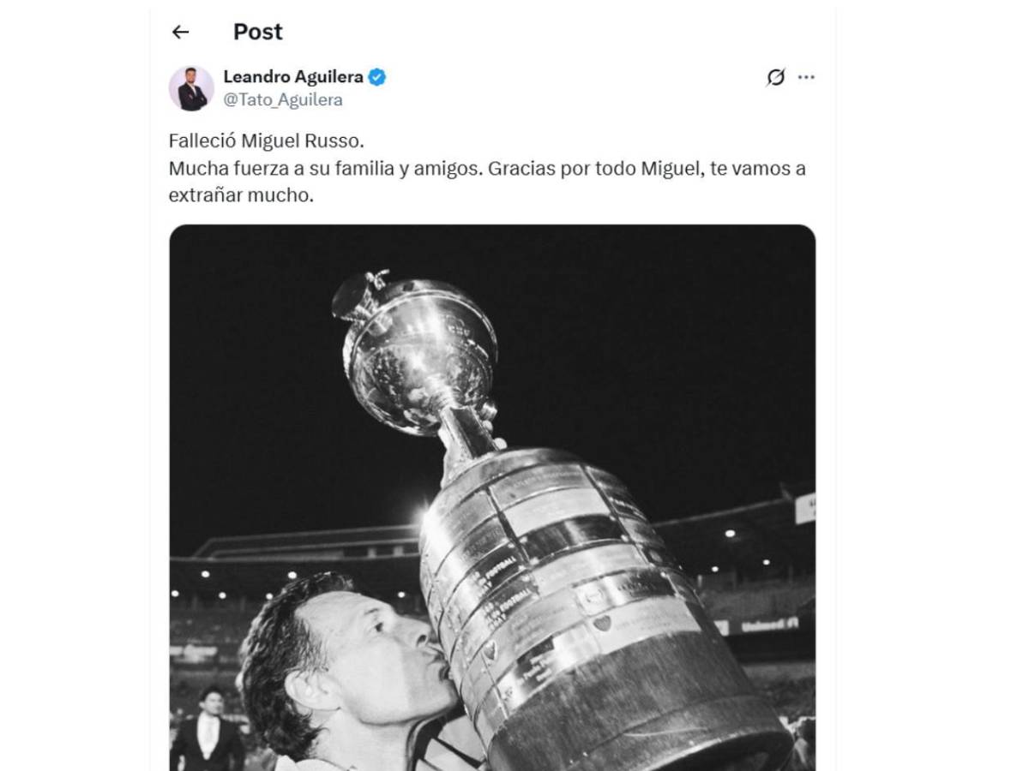The width and height of the screenshot is (1029, 771).
Task: Open @Tato_Aguilera's profile link
Action: (x=284, y=99)
